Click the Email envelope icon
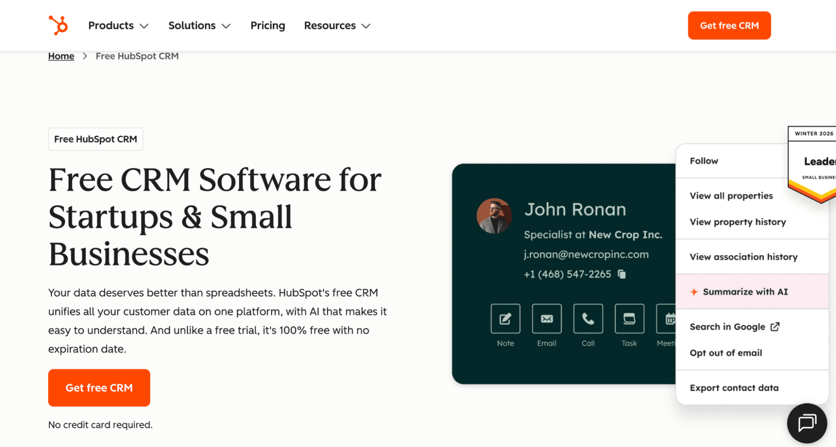Image resolution: width=836 pixels, height=447 pixels. (x=547, y=319)
